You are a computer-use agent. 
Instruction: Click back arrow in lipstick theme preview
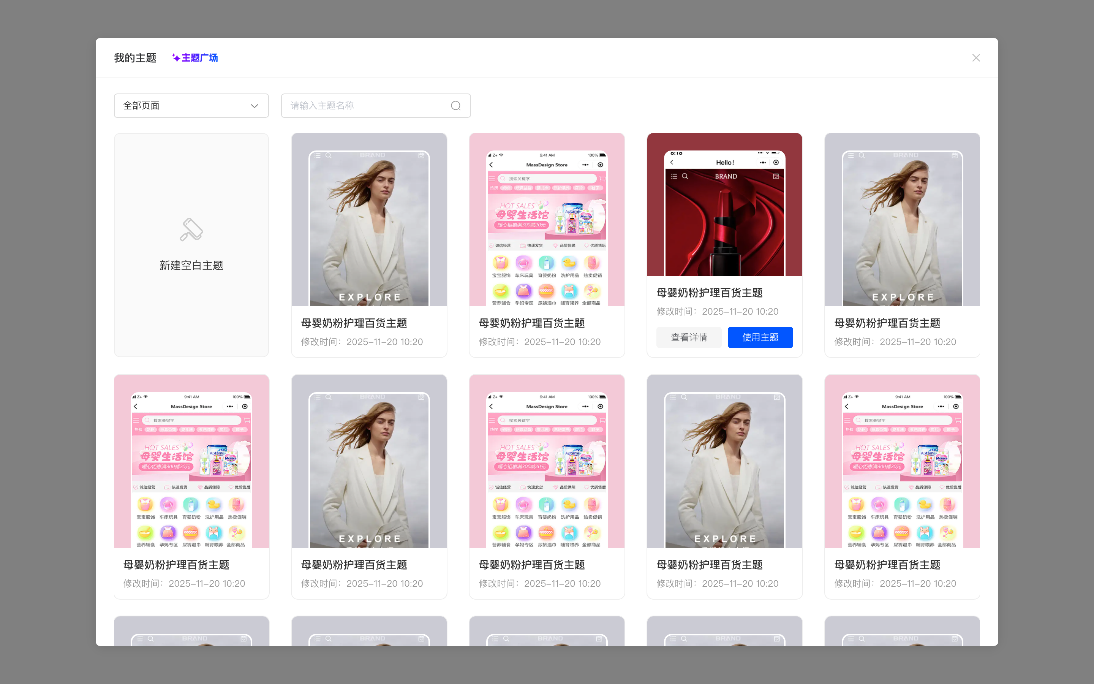click(672, 162)
